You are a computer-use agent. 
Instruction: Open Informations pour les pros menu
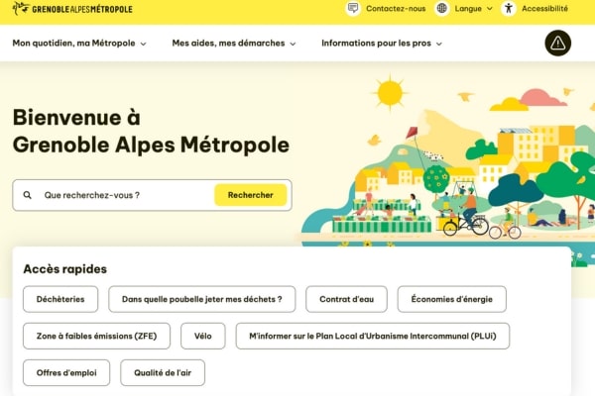click(x=382, y=44)
